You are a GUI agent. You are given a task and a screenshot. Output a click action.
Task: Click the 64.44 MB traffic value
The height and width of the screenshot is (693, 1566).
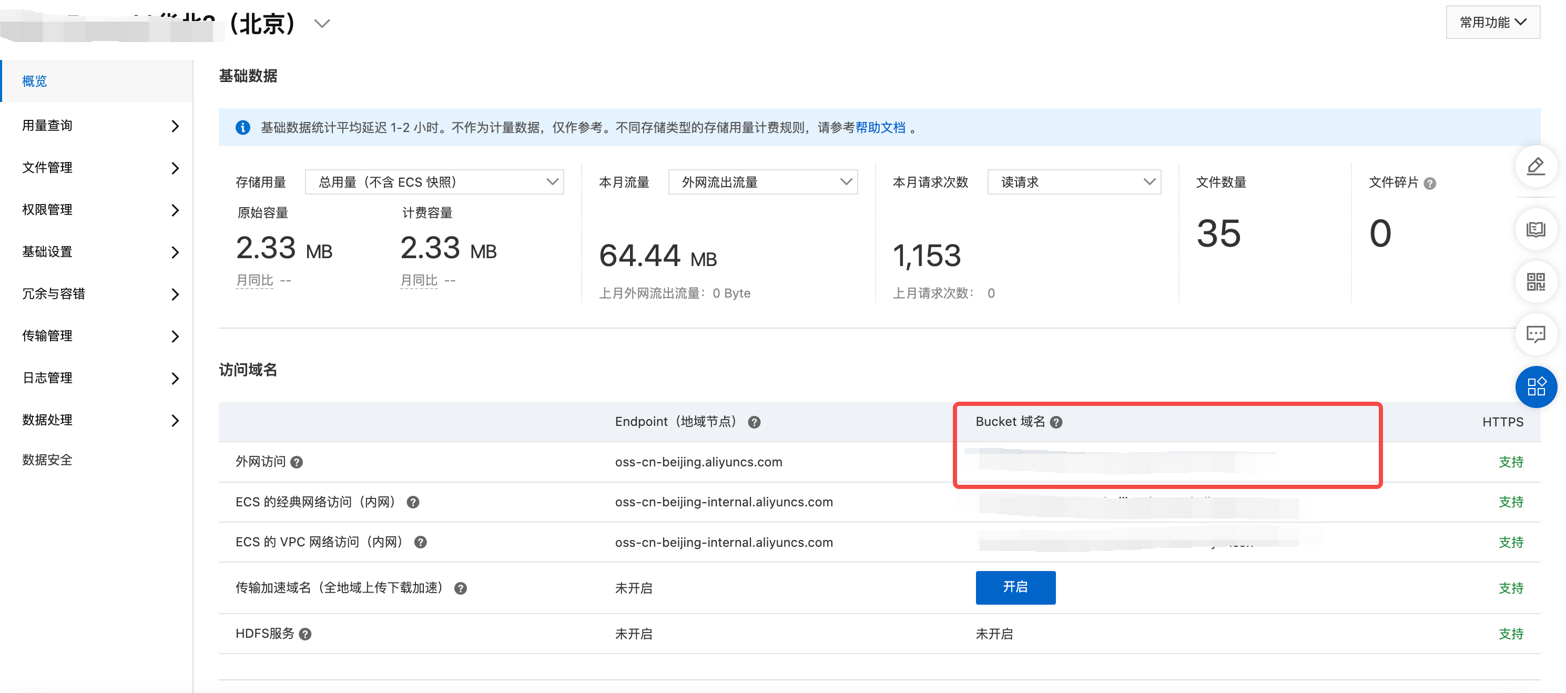657,256
